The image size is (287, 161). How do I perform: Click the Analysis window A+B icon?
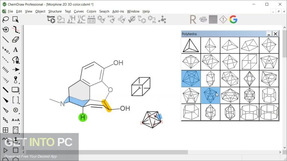[91, 19]
